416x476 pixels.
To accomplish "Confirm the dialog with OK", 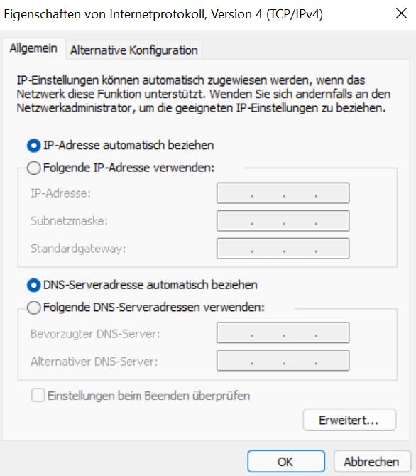I will tap(286, 461).
